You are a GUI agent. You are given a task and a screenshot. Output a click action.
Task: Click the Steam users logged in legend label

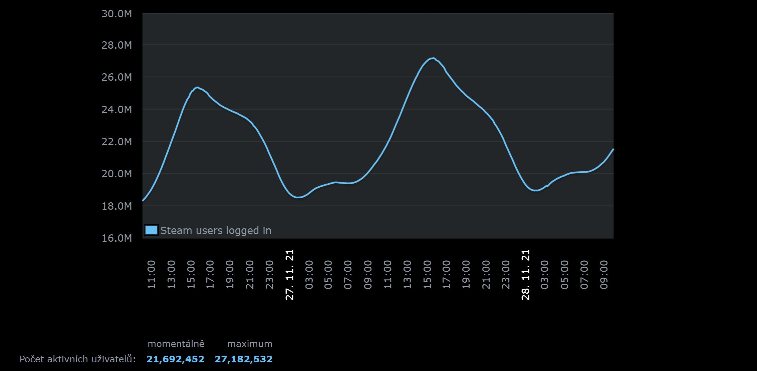216,230
